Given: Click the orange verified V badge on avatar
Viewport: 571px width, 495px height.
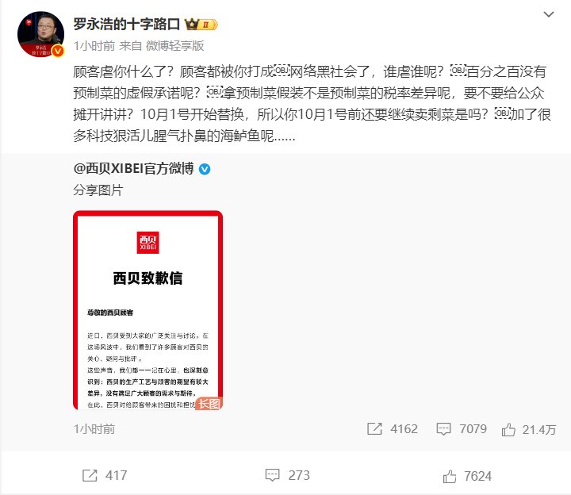Looking at the screenshot, I should point(58,51).
